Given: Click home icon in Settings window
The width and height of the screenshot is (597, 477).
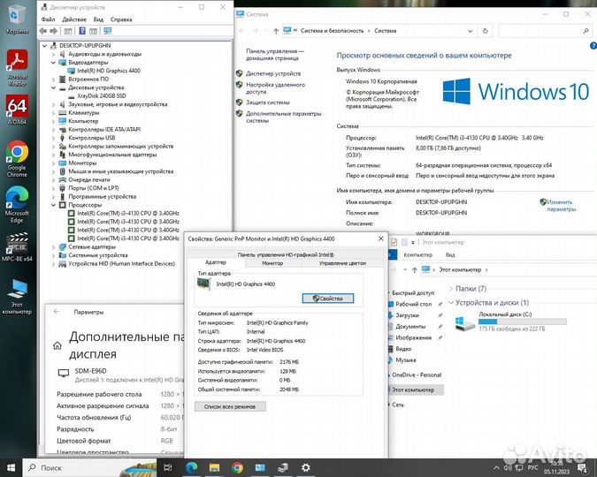Looking at the screenshot, I should coord(57,345).
